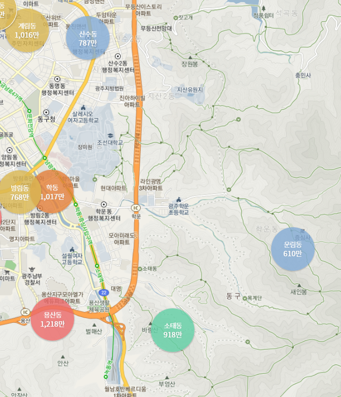Click the 용산 IC interchange icon
Viewport: 341px width, 397px height.
point(25,312)
